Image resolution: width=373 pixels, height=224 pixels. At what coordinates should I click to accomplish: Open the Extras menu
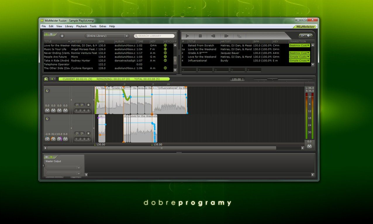[103, 26]
